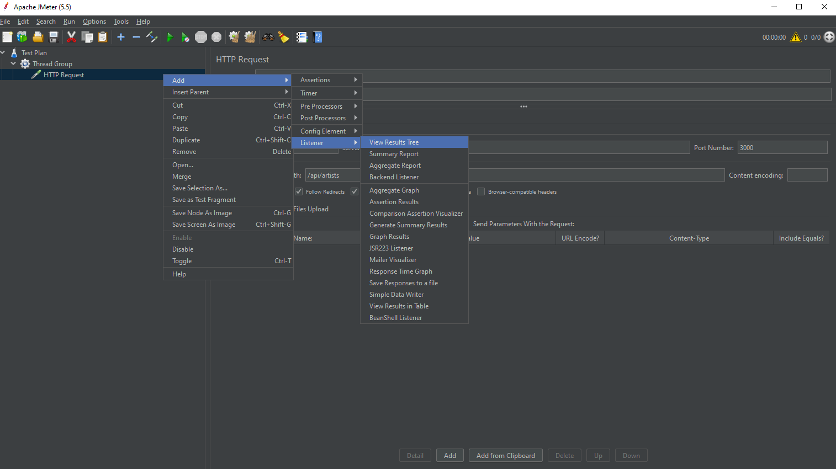Expand the Timer submenu
The image size is (836, 469).
click(327, 93)
